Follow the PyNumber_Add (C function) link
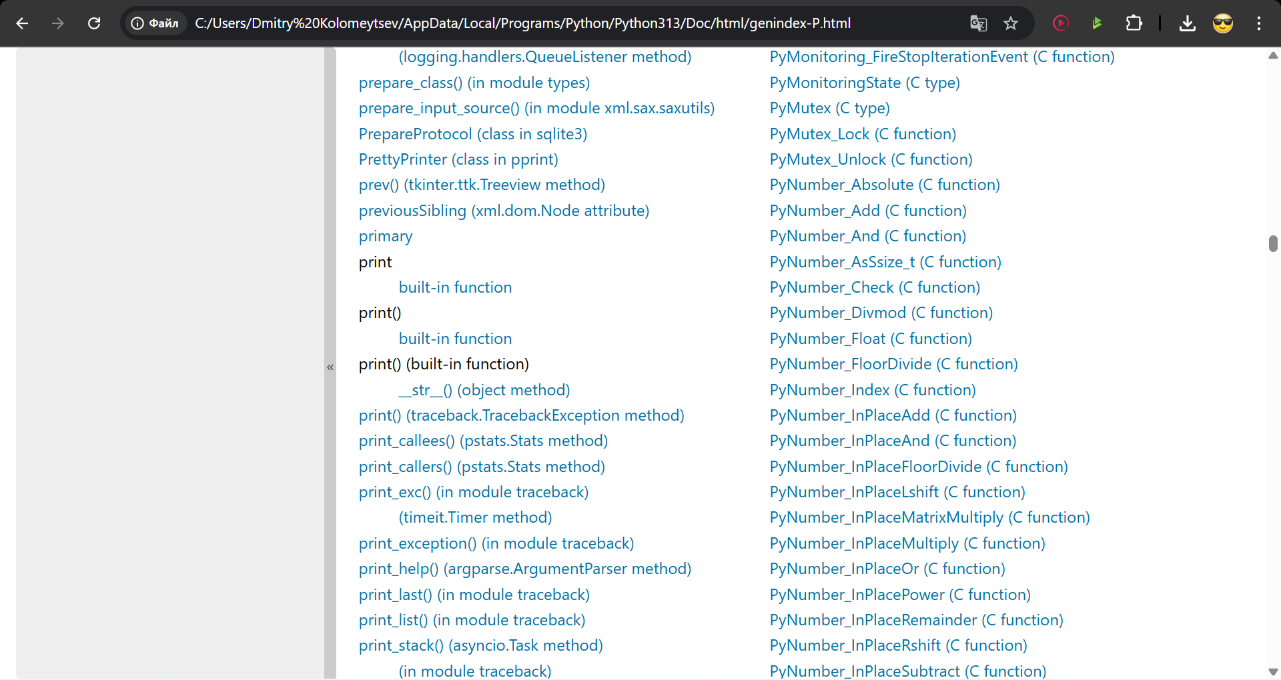The image size is (1281, 680). (x=867, y=211)
